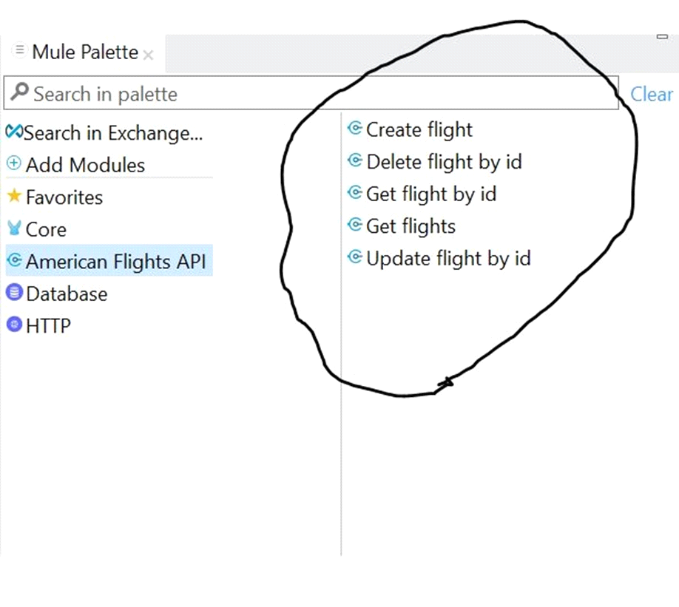This screenshot has width=679, height=607.
Task: Click the Database module icon
Action: click(x=14, y=292)
